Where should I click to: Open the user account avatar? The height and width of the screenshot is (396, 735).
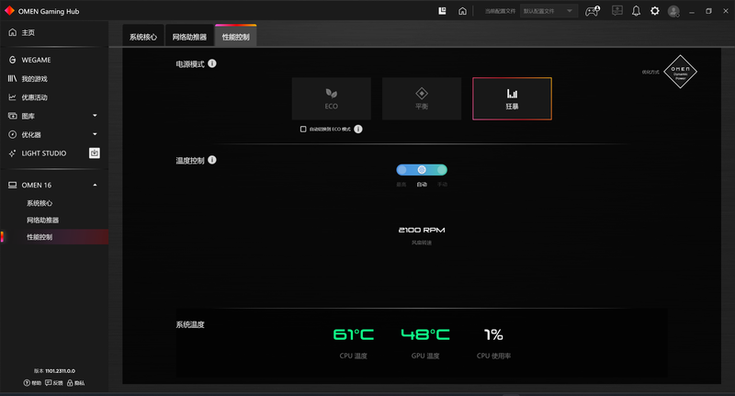(x=673, y=11)
